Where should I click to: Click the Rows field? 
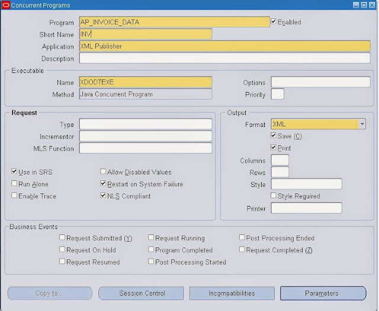click(x=280, y=172)
